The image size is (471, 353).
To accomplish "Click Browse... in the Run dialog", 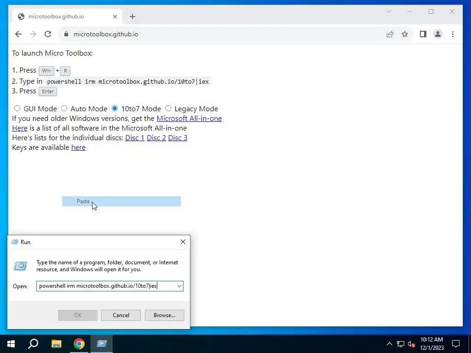I will (164, 315).
